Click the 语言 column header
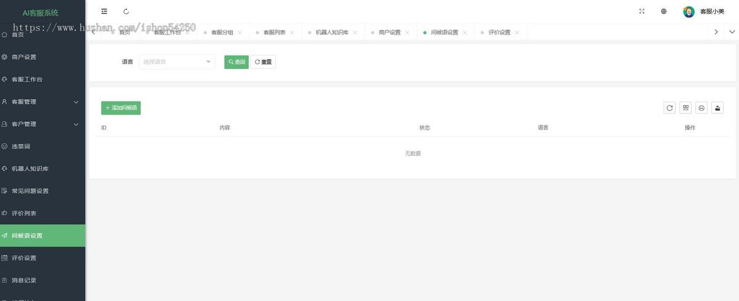Viewport: 739px width, 301px height. click(543, 127)
